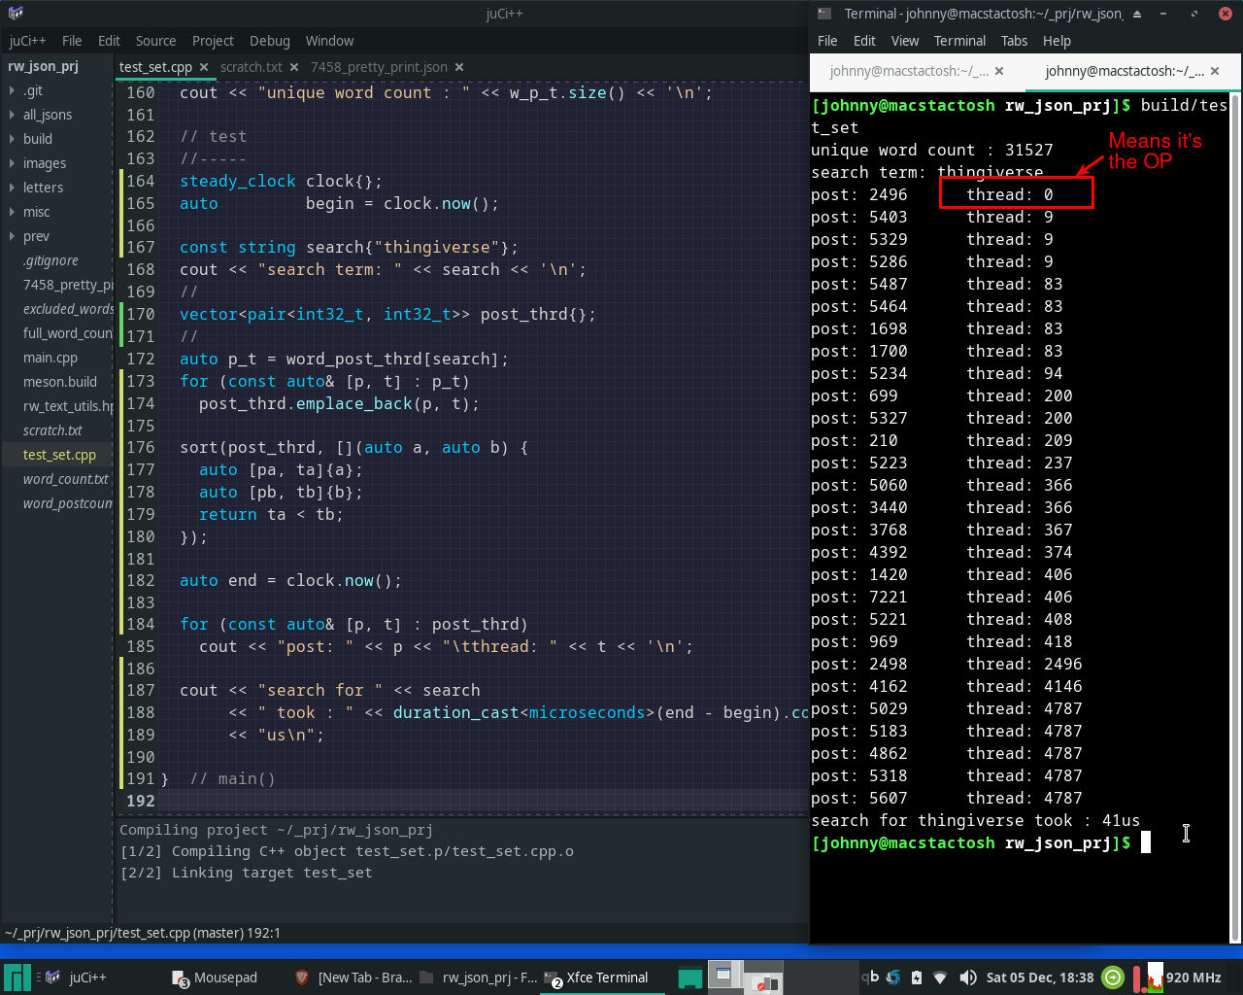Open the Project menu in juCi++
Viewport: 1243px width, 995px height.
point(213,41)
